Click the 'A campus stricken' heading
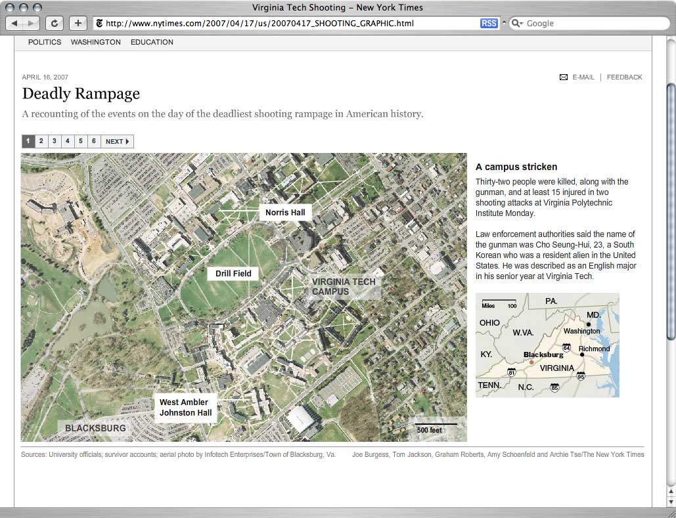676x518 pixels. tap(516, 167)
